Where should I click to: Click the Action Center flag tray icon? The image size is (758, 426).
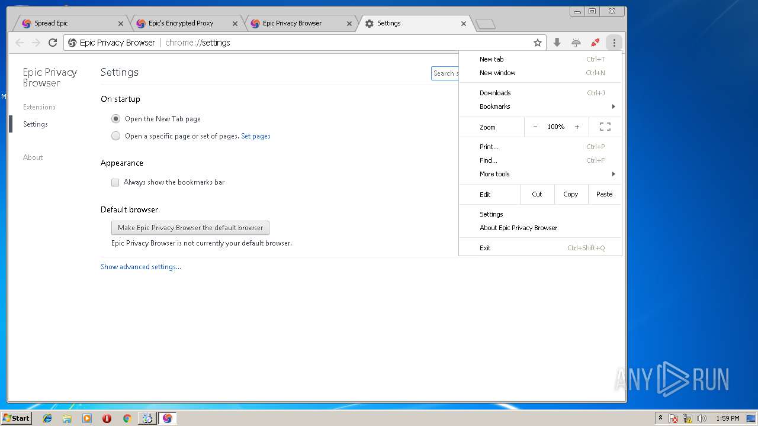pos(673,418)
